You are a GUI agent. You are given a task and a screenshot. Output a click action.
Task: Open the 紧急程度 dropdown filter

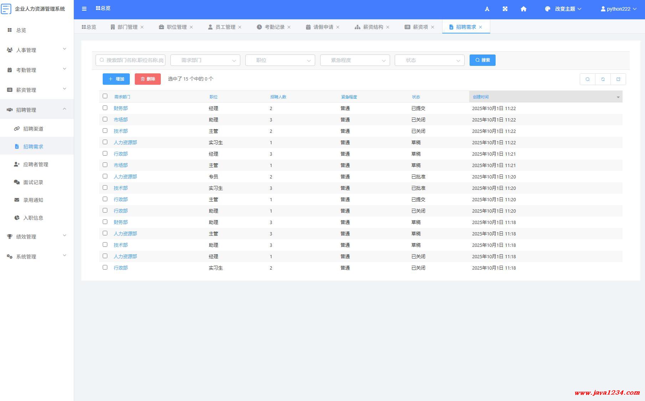coord(355,60)
